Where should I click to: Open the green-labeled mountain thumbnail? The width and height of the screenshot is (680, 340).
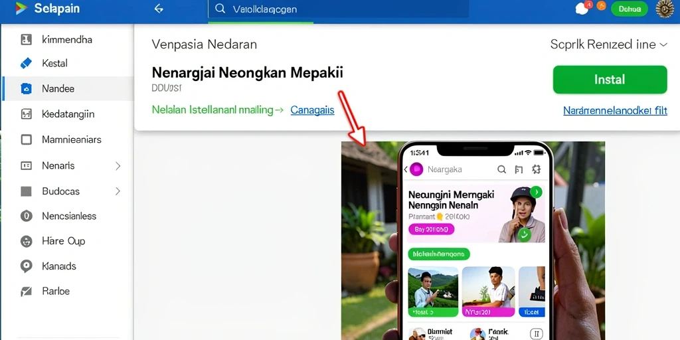(x=433, y=292)
